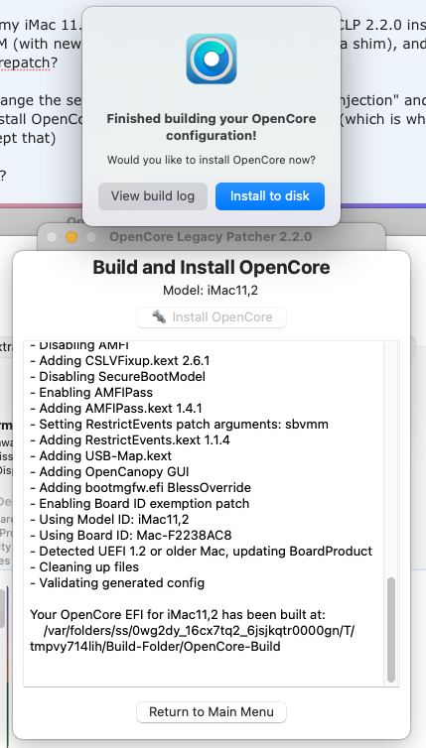This screenshot has height=748, width=426.
Task: Click the greyed-out Install OpenCore button
Action: (x=212, y=317)
